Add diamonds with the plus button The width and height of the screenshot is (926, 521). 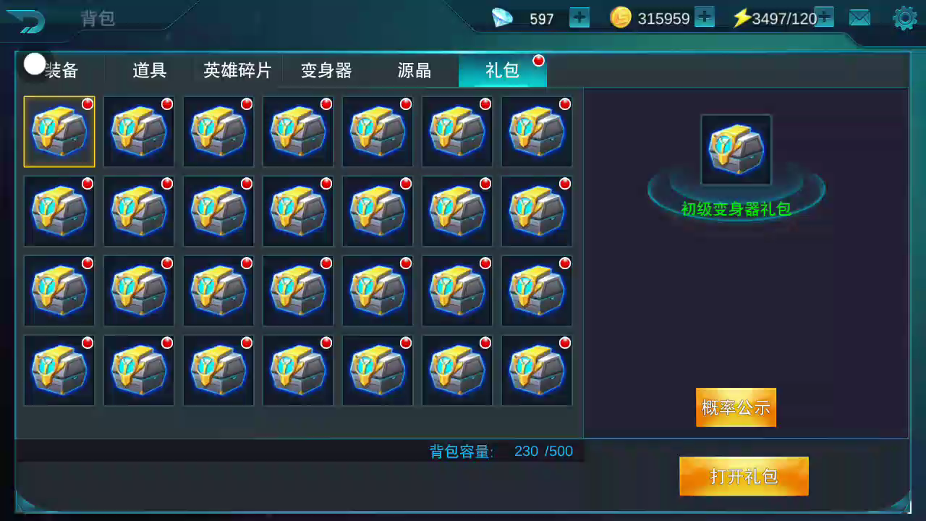click(x=579, y=17)
